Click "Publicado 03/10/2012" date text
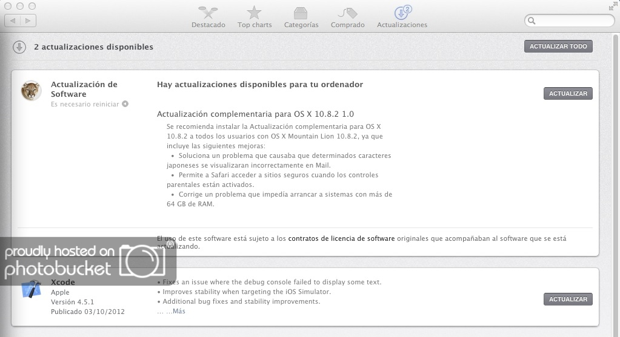 coord(87,312)
